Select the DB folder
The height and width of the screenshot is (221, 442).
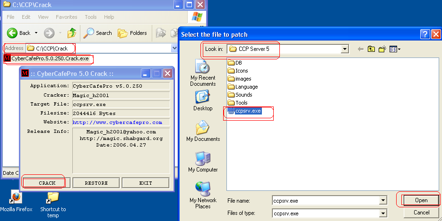click(x=235, y=63)
